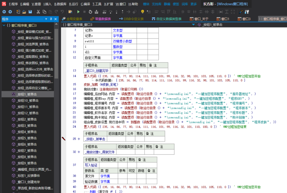Click the back navigation arrow icon

coord(4,12)
